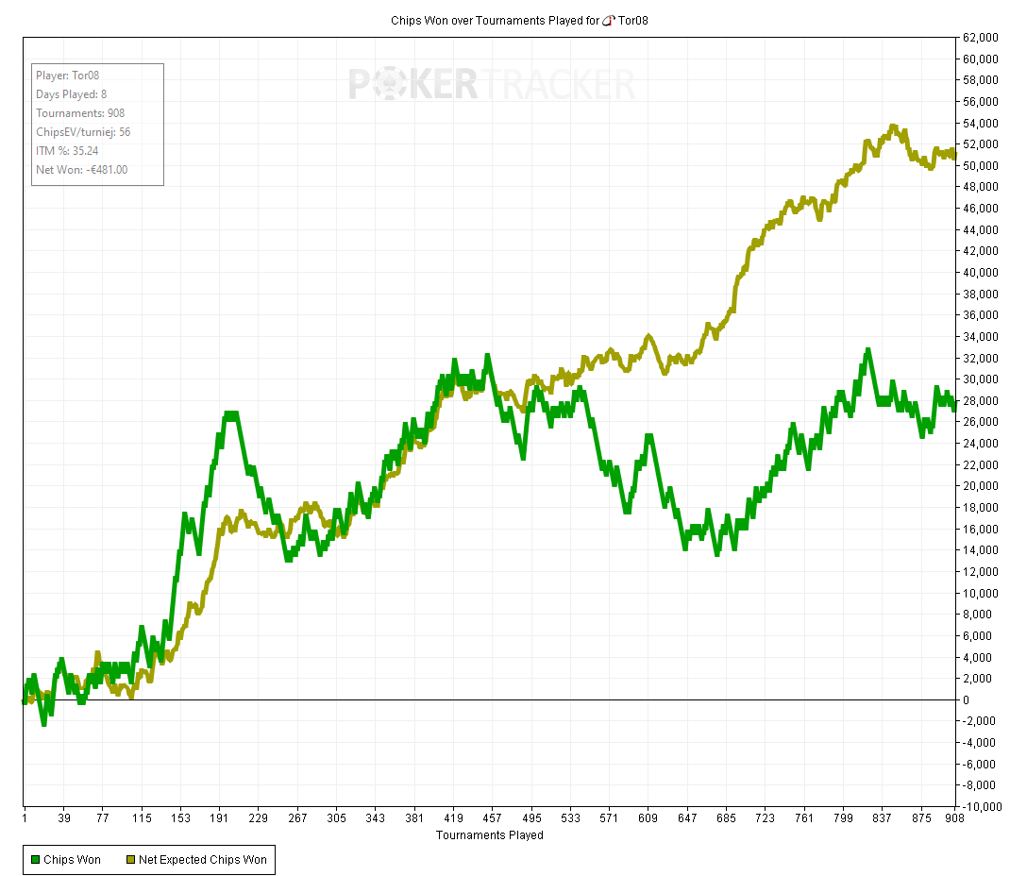Click the Tournaments Played axis title
Viewport: 1010px width, 876px height.
489,834
